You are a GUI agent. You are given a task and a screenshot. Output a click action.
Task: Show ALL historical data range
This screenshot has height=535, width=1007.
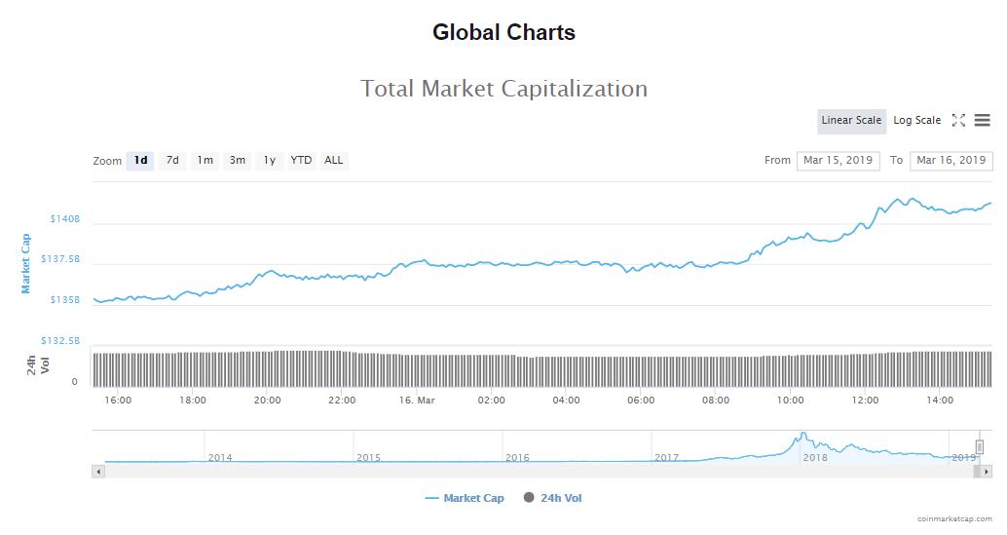click(x=334, y=161)
